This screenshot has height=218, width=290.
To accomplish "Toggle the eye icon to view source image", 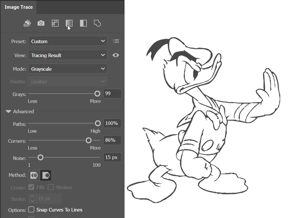I will pyautogui.click(x=116, y=55).
